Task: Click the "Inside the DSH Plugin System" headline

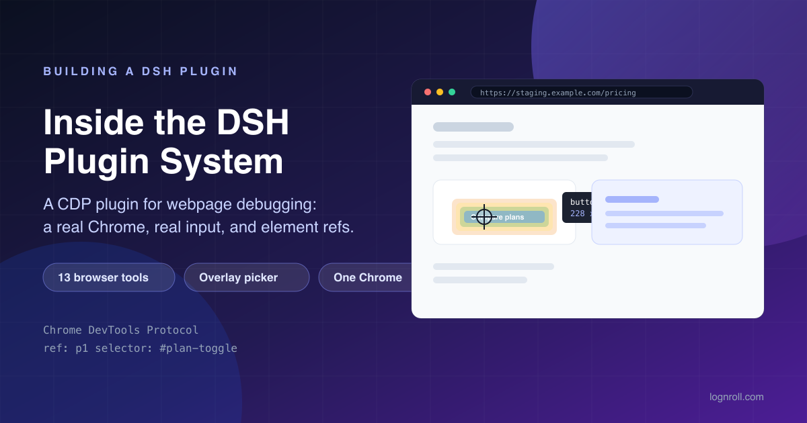Action: tap(166, 142)
